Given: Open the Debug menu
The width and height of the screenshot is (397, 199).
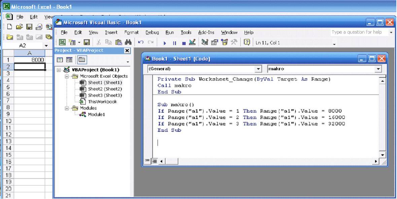Looking at the screenshot, I should point(152,32).
